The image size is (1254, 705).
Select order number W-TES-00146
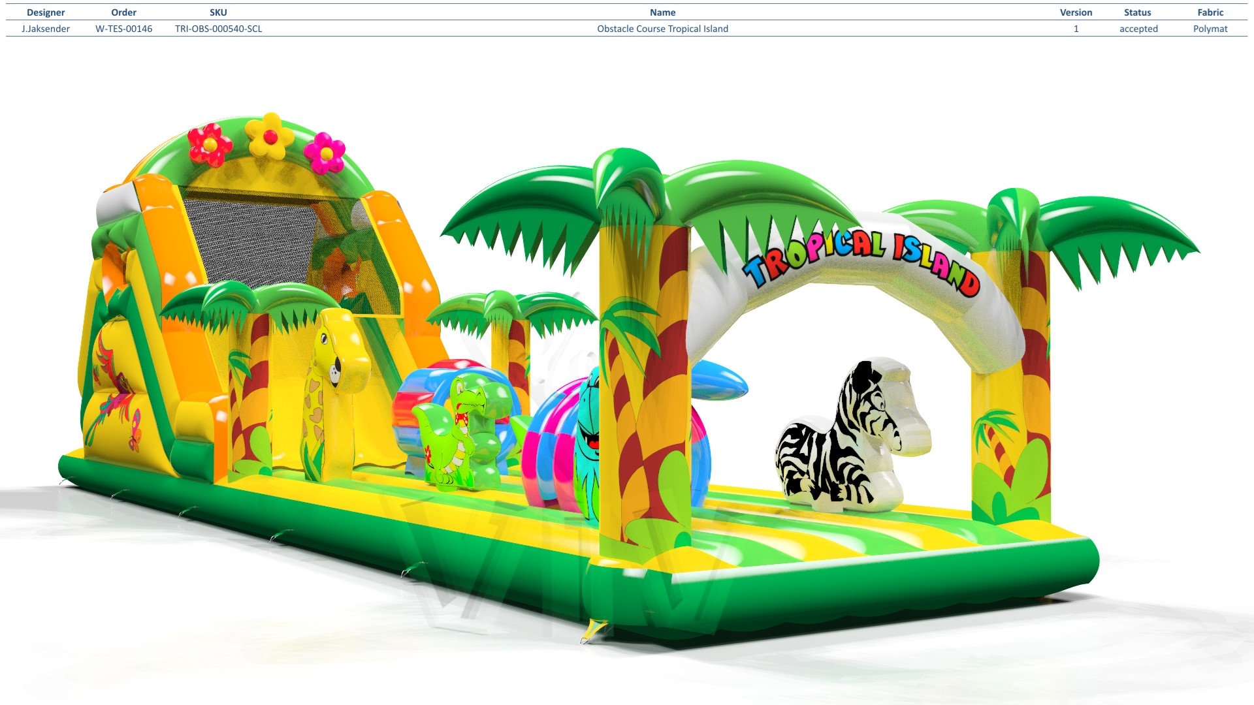tap(123, 29)
